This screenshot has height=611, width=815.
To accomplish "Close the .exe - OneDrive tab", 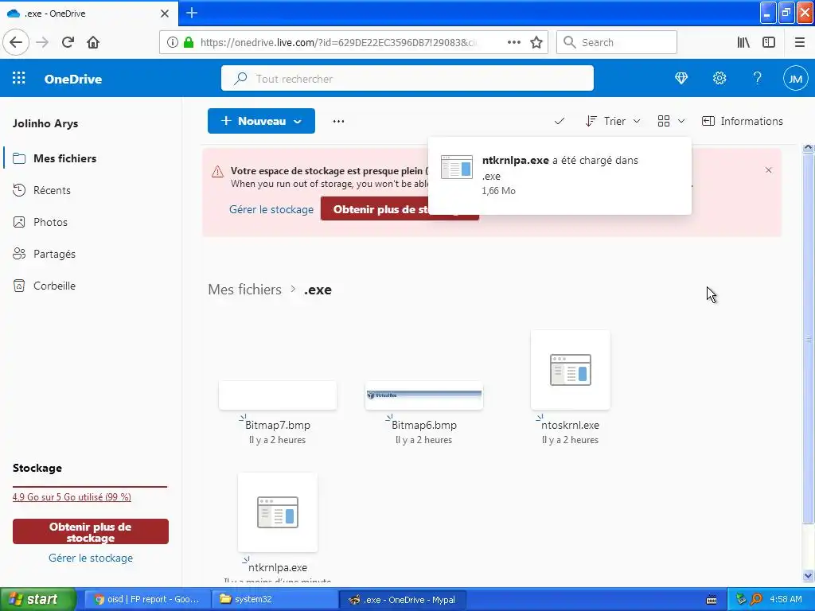I will pos(165,14).
